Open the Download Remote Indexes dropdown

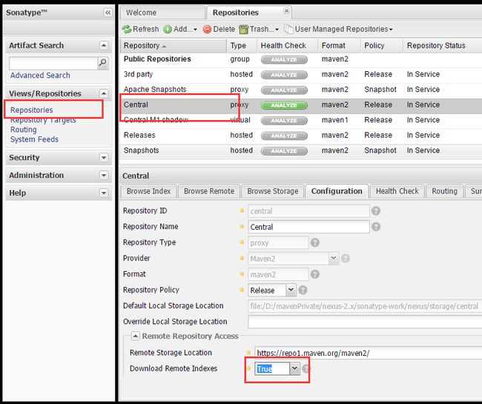coord(294,368)
